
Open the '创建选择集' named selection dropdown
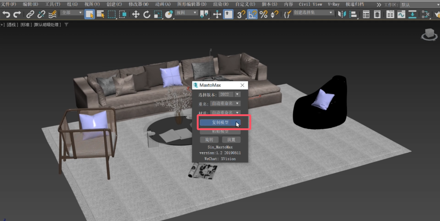click(x=314, y=13)
